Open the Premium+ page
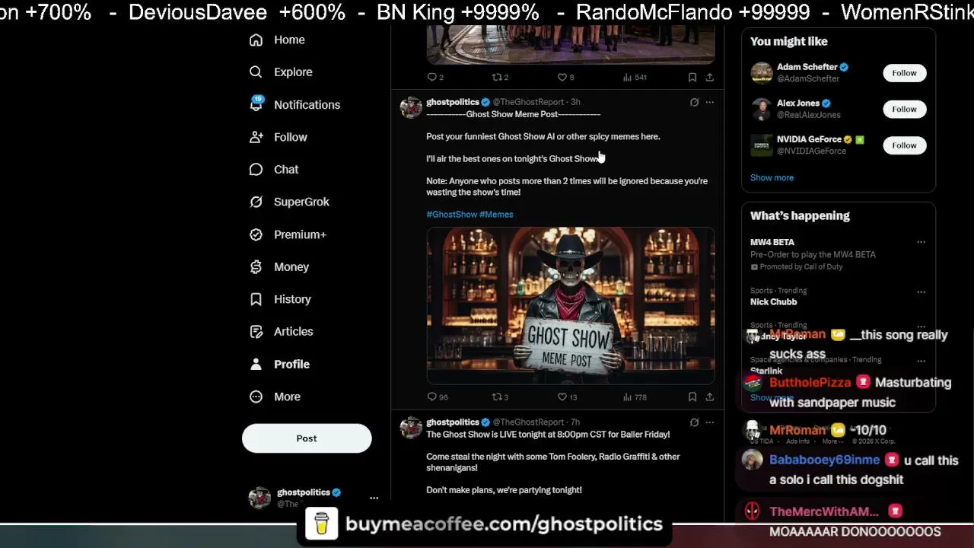The image size is (974, 548). [x=288, y=234]
